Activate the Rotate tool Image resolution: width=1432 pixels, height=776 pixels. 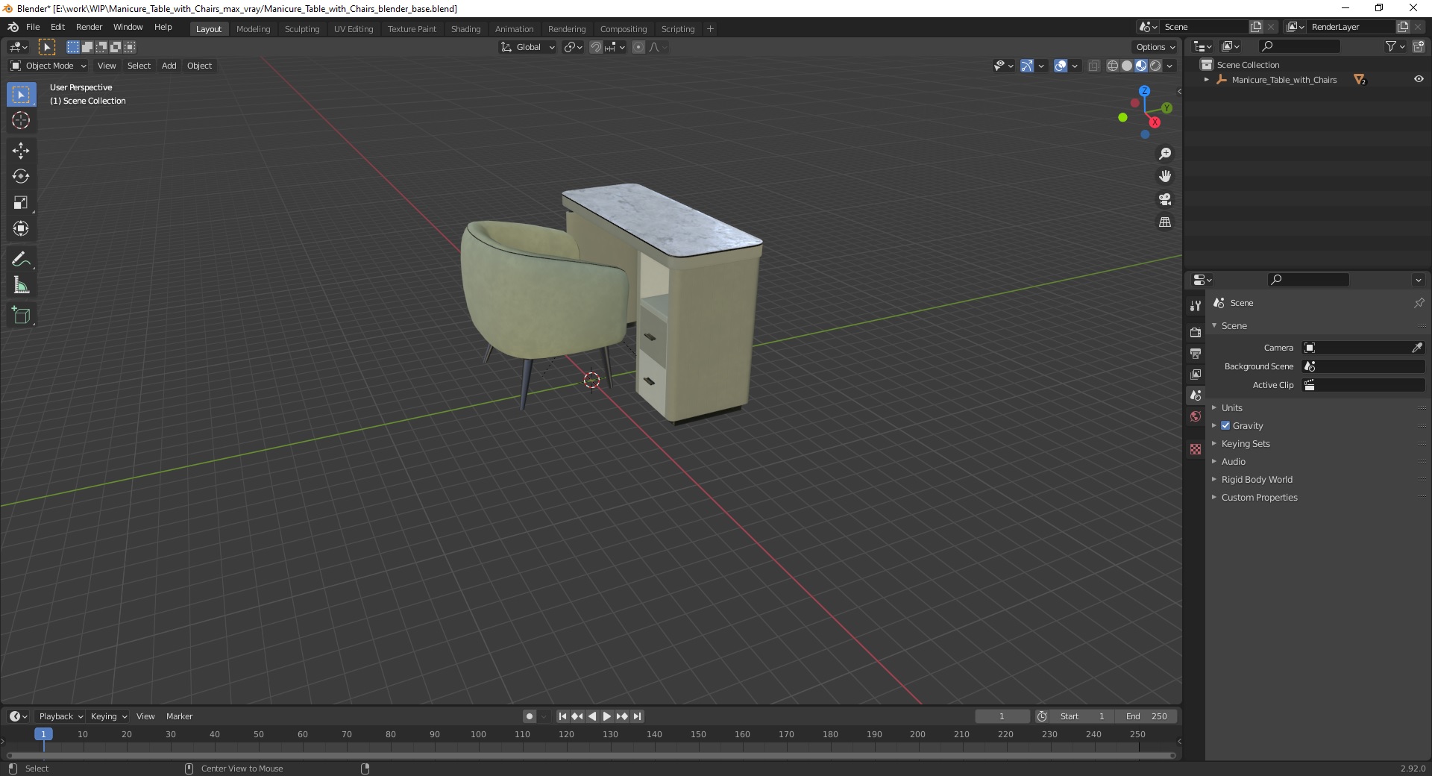tap(21, 177)
